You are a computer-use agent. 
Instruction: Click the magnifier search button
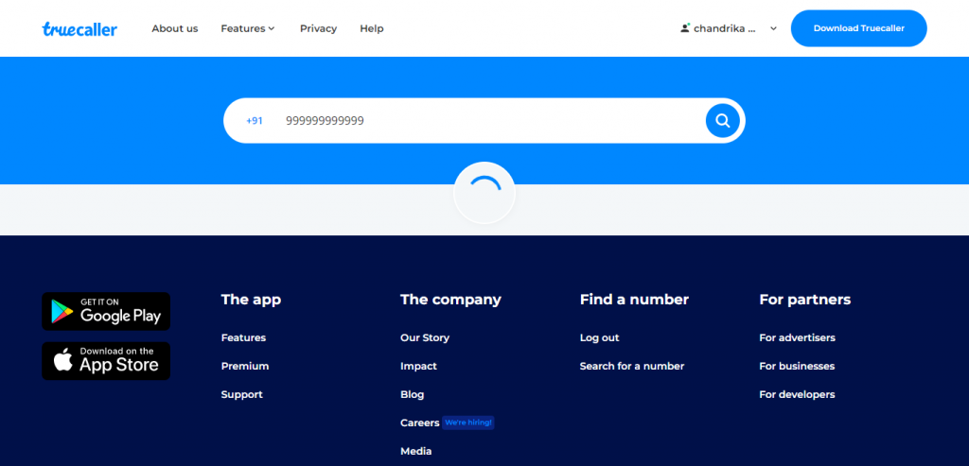pyautogui.click(x=722, y=120)
